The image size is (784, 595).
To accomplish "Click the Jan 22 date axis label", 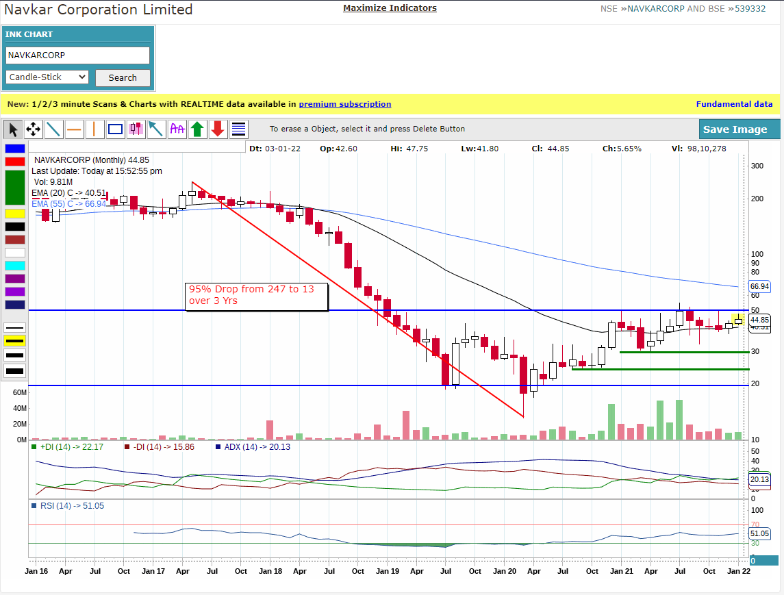I will click(739, 571).
